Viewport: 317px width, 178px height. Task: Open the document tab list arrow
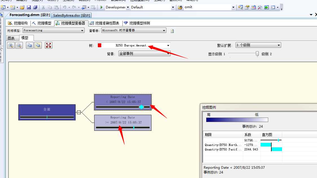pos(311,15)
